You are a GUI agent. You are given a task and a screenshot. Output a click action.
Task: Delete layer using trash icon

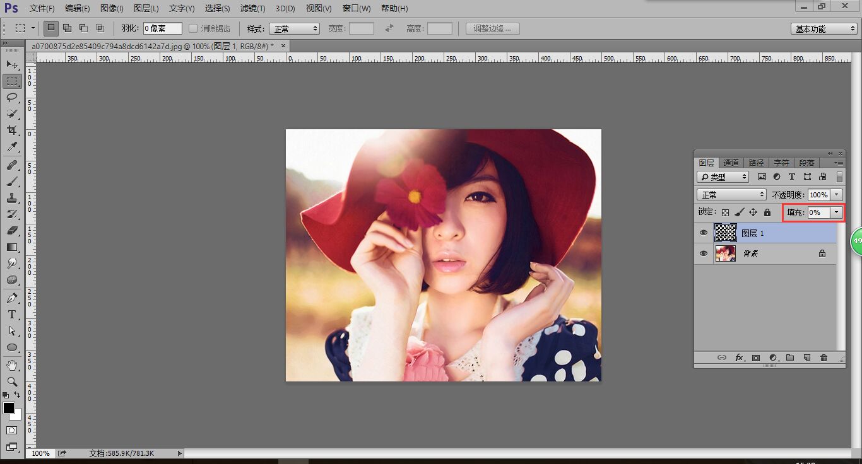coord(824,358)
